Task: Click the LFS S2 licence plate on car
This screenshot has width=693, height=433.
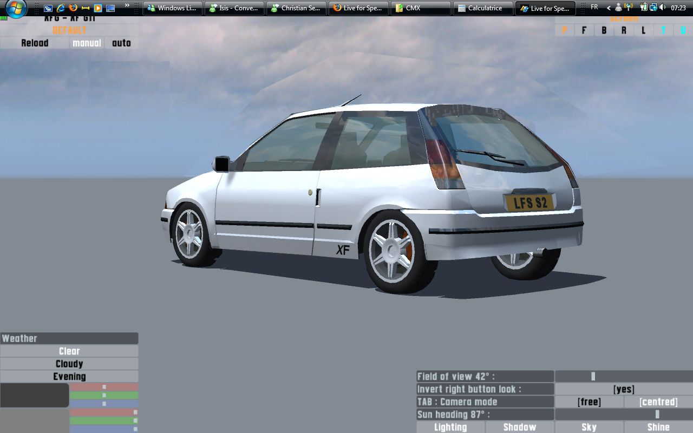Action: click(530, 203)
